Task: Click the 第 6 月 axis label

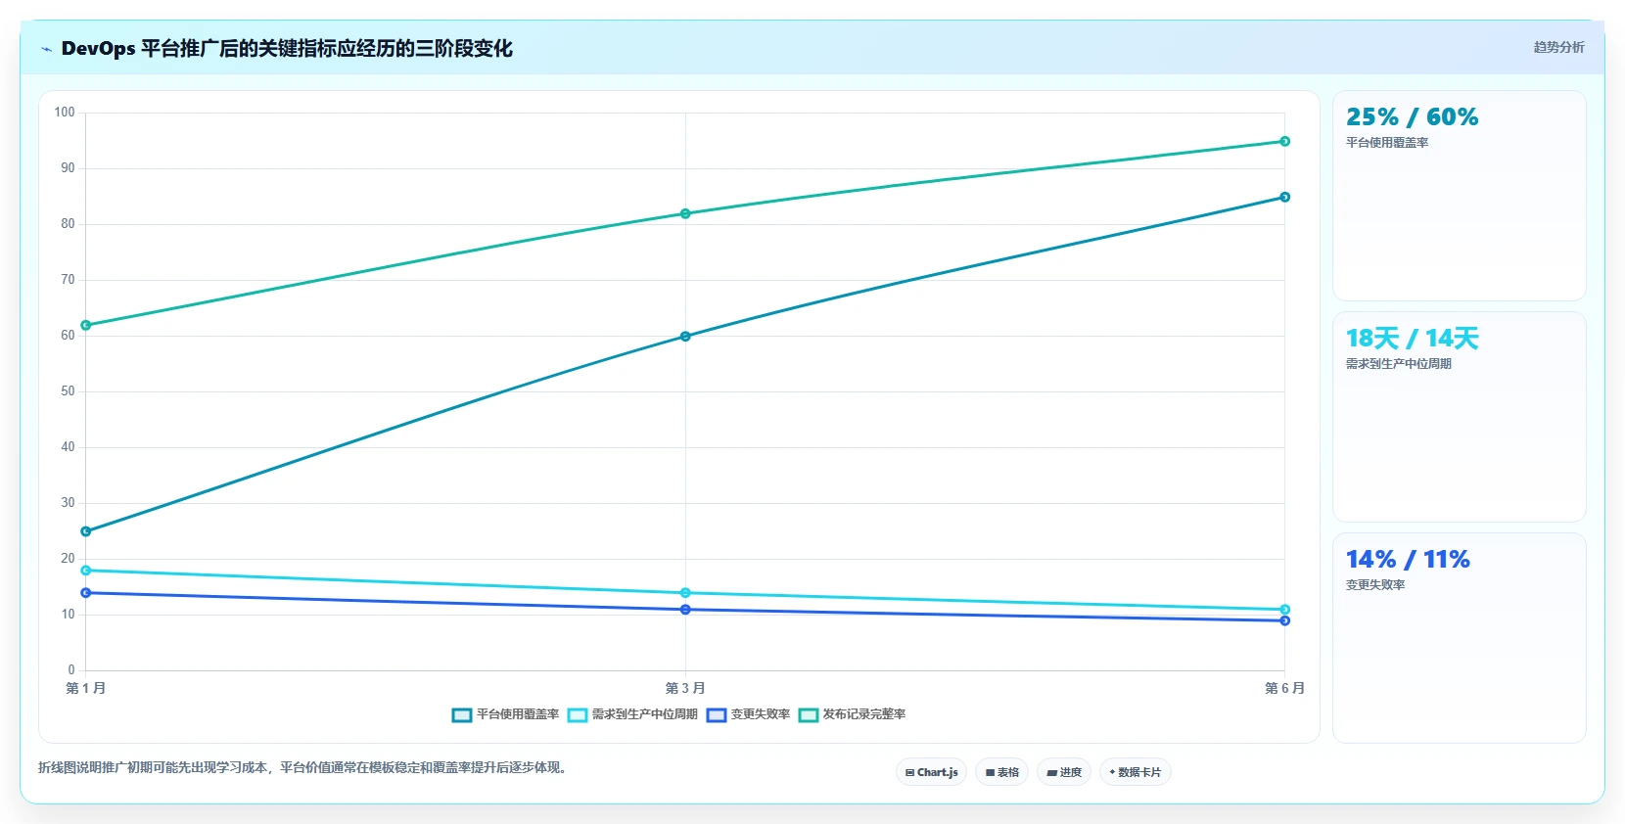Action: point(1284,688)
